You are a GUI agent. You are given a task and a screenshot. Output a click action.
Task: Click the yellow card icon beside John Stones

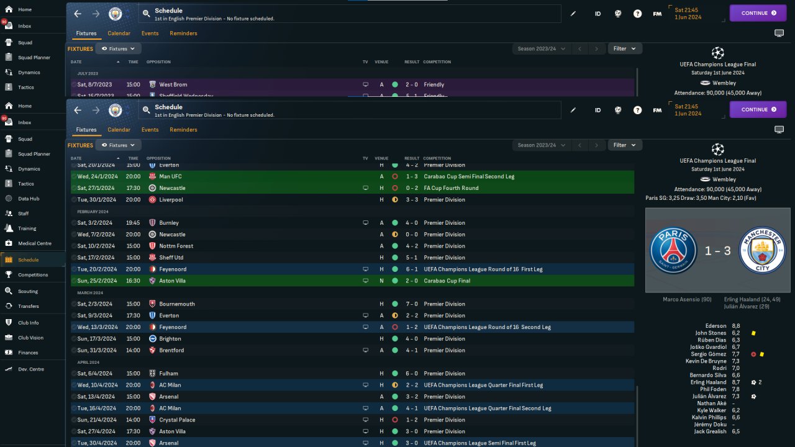pos(753,333)
